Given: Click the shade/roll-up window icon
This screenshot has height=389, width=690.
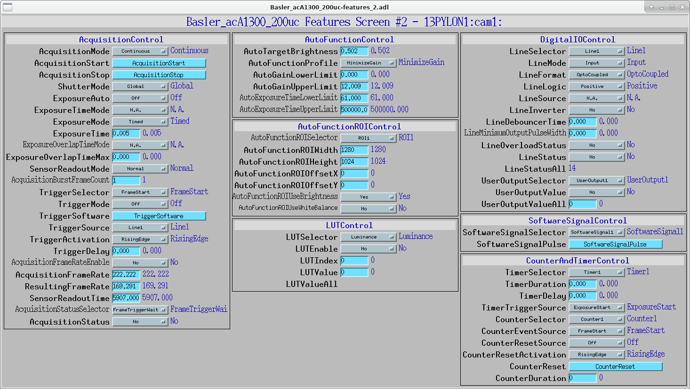Looking at the screenshot, I should click(651, 7).
